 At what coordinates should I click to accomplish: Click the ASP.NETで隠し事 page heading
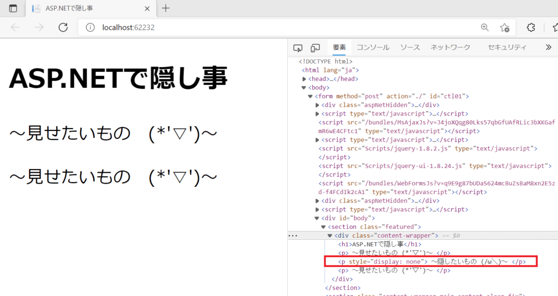tap(118, 78)
